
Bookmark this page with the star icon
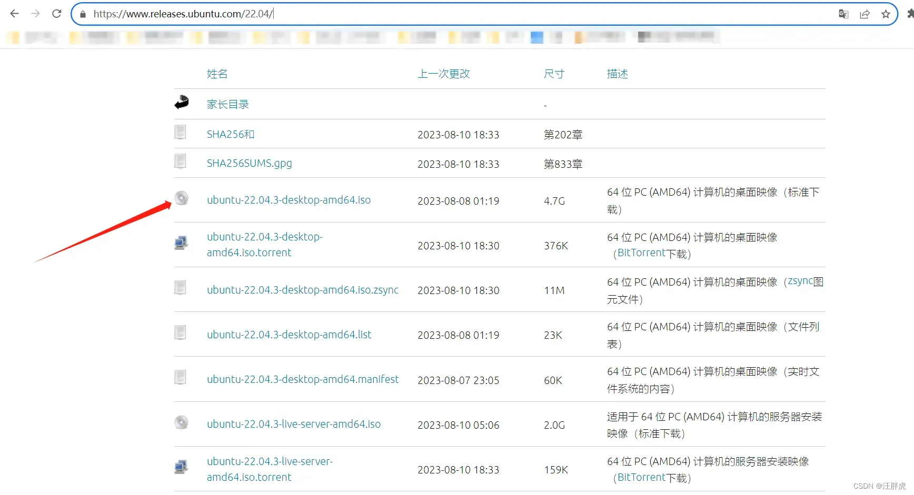(x=886, y=14)
